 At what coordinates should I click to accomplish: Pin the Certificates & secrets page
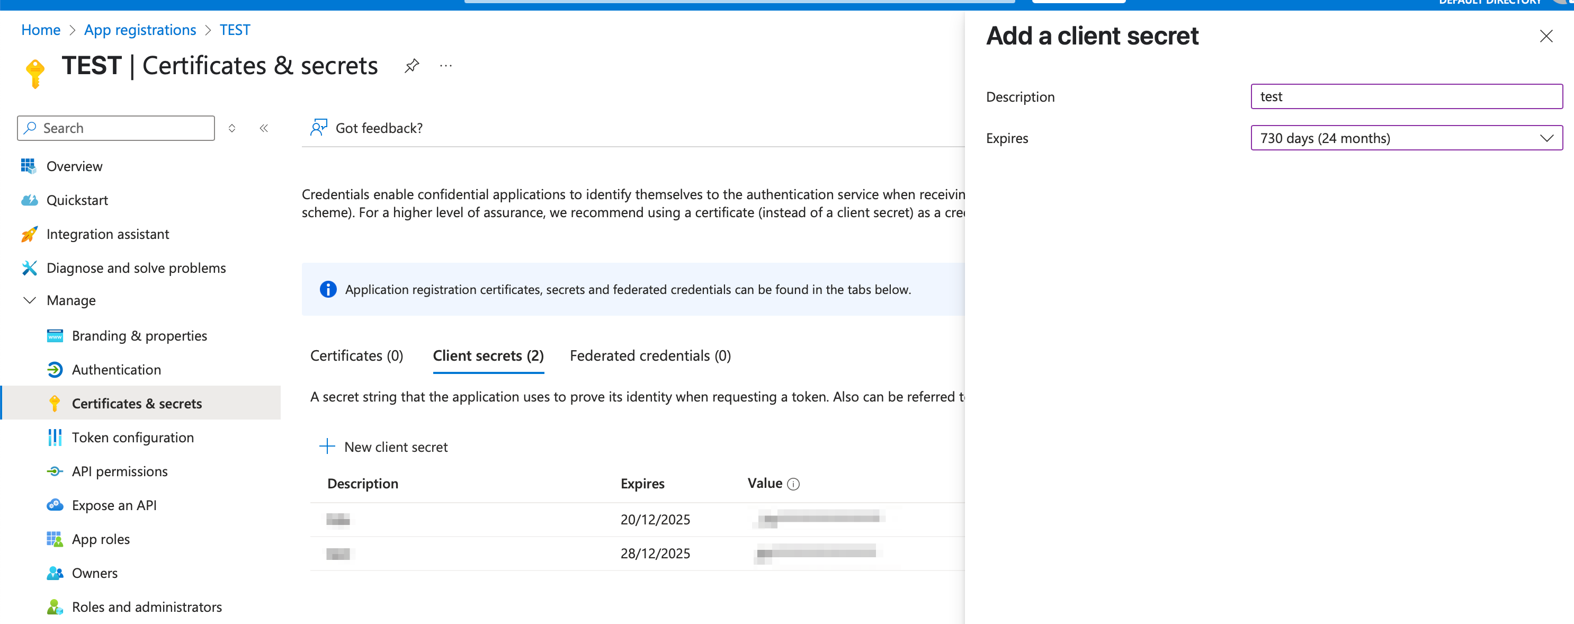412,65
